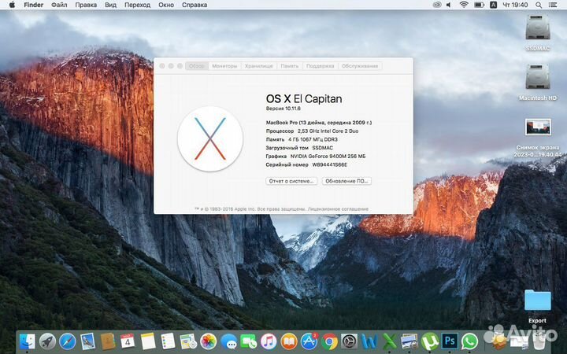Image resolution: width=567 pixels, height=354 pixels.
Task: Open the Finder menu
Action: pos(33,5)
